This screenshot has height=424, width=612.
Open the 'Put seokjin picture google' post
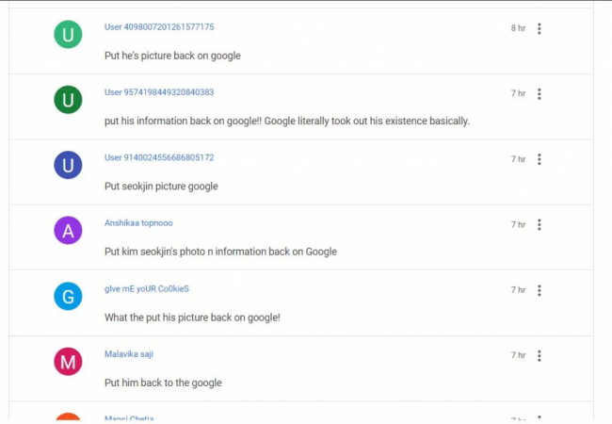[161, 187]
